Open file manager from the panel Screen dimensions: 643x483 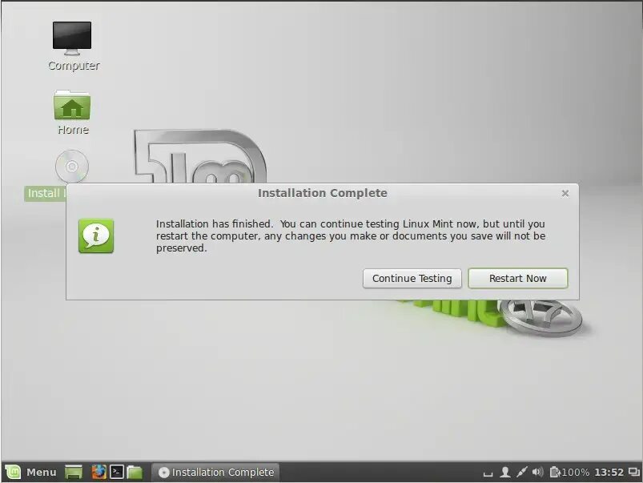pyautogui.click(x=135, y=473)
